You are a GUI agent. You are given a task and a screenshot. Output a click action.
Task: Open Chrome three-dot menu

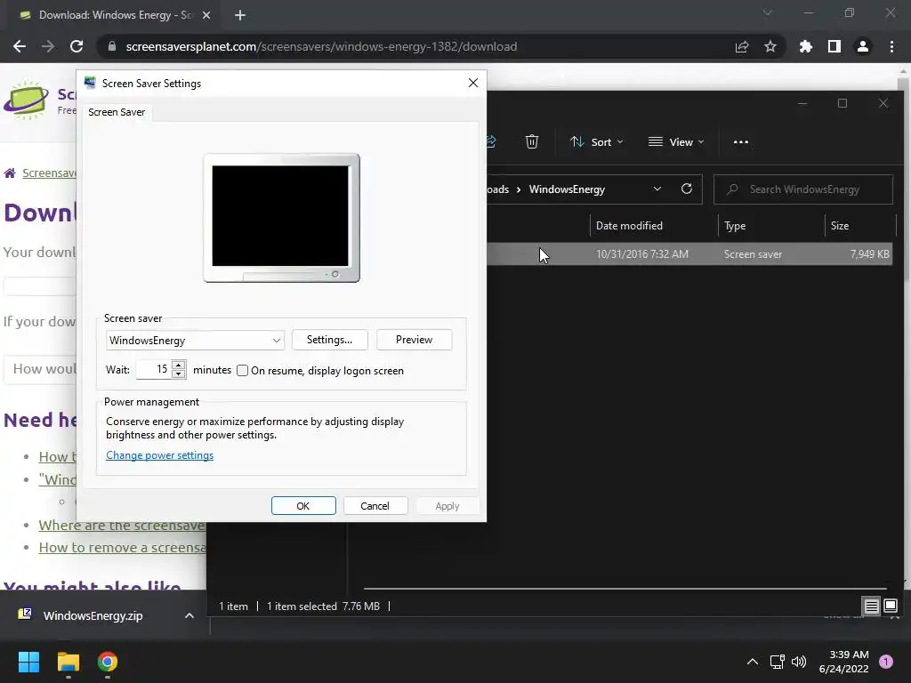pyautogui.click(x=891, y=46)
